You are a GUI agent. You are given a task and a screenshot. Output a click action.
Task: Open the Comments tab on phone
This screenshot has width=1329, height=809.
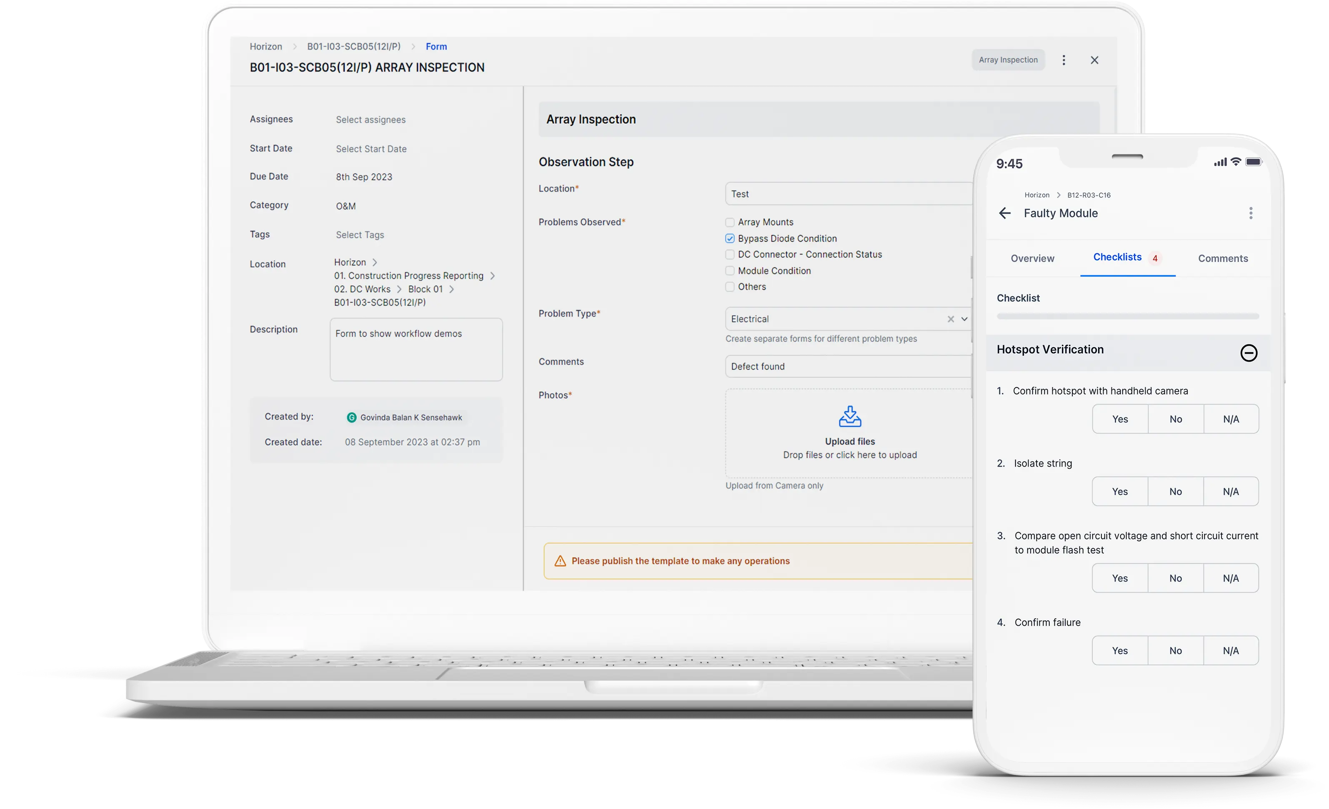[1223, 258]
